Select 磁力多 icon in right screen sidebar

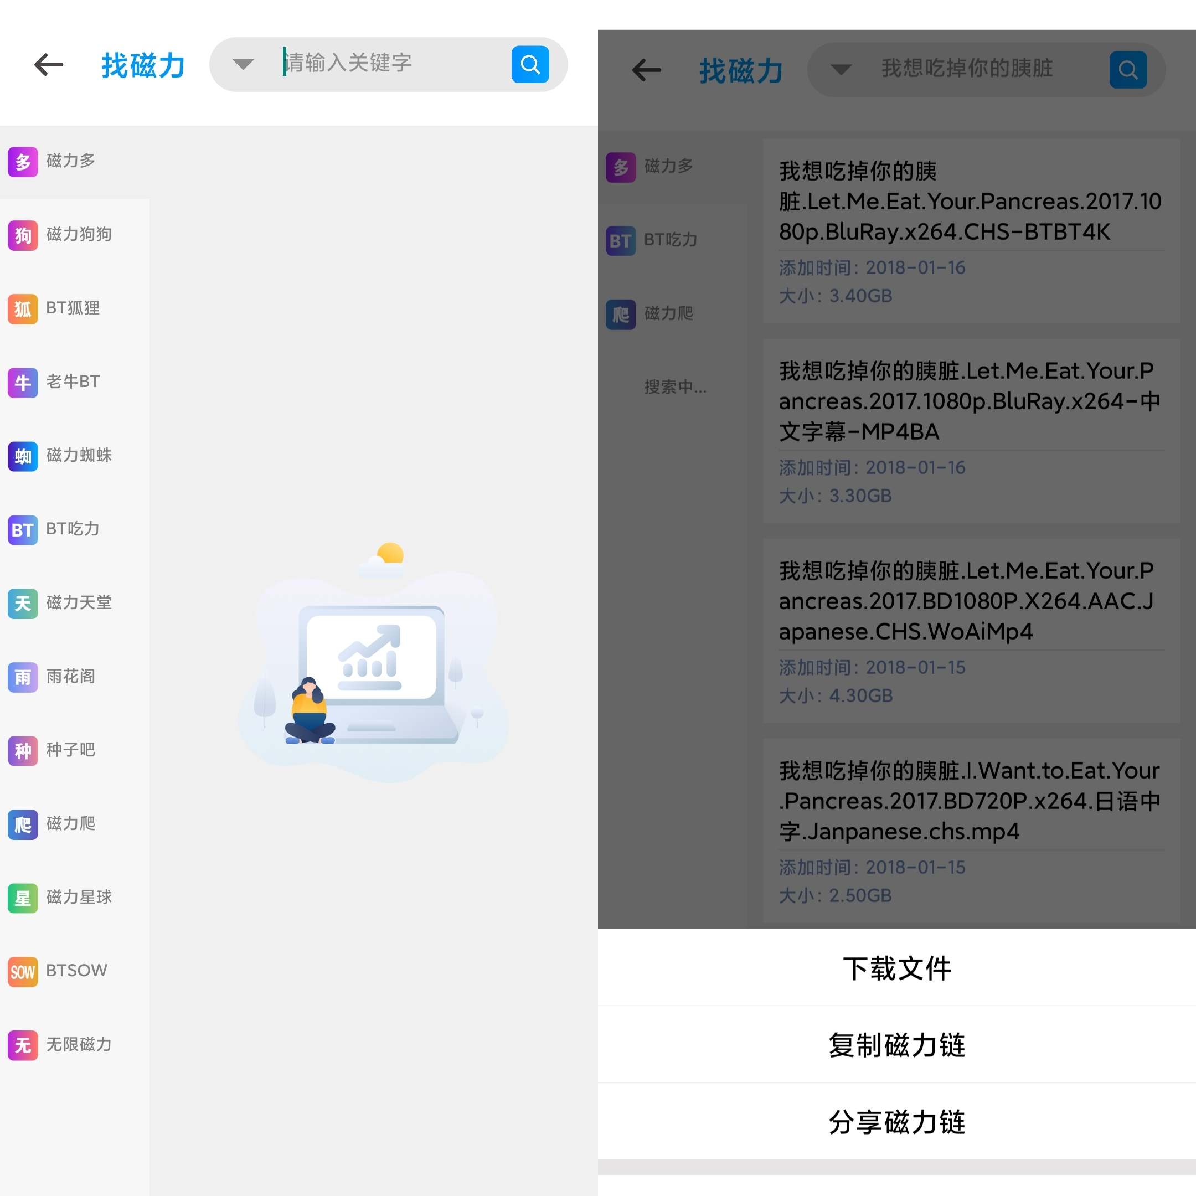coord(621,167)
